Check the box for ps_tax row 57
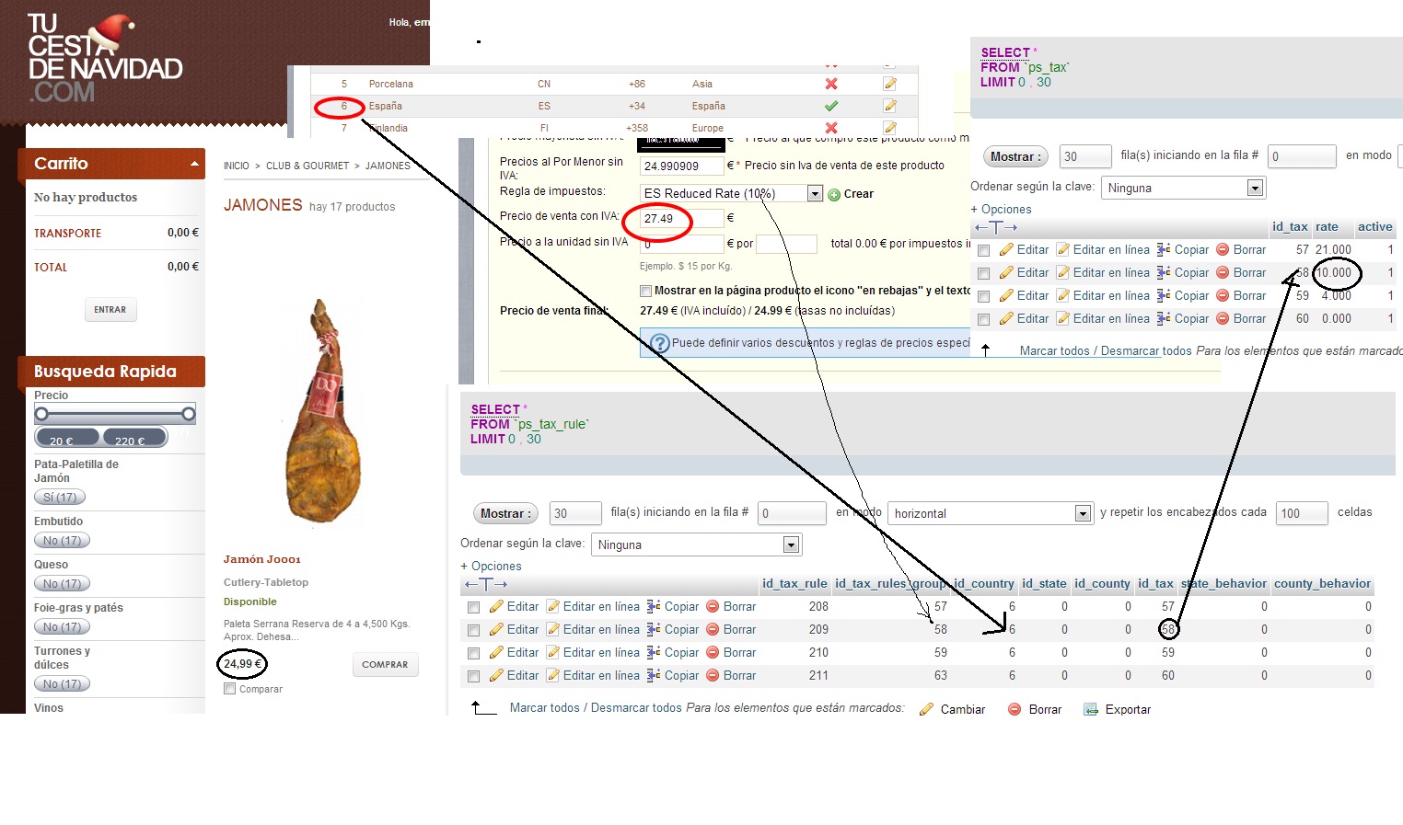 (x=983, y=250)
